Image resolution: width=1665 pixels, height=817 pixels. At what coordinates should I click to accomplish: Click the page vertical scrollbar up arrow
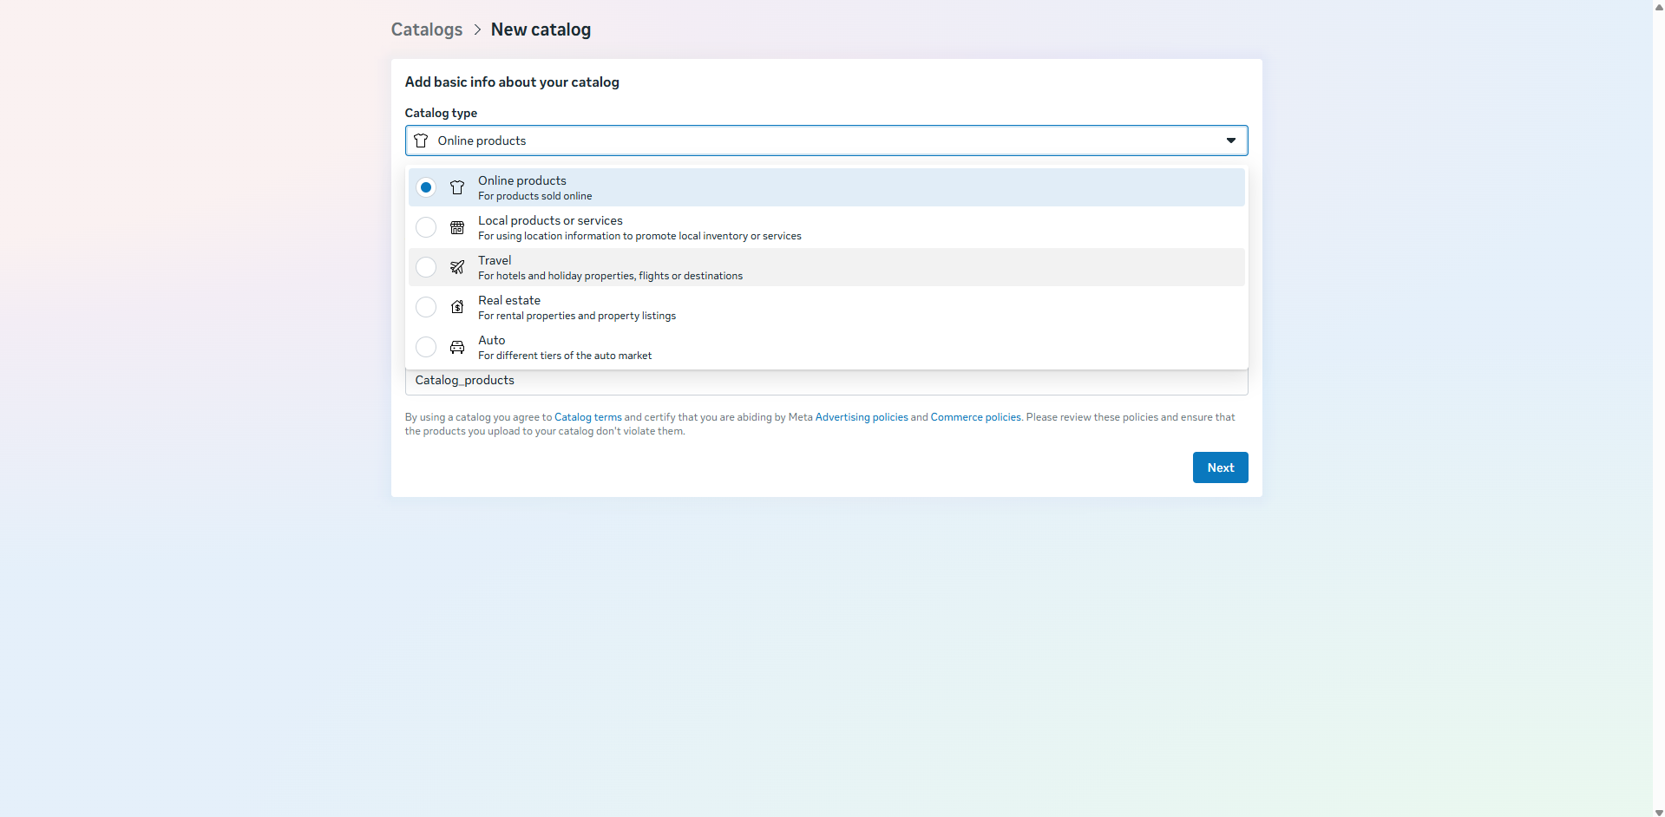point(1659,6)
